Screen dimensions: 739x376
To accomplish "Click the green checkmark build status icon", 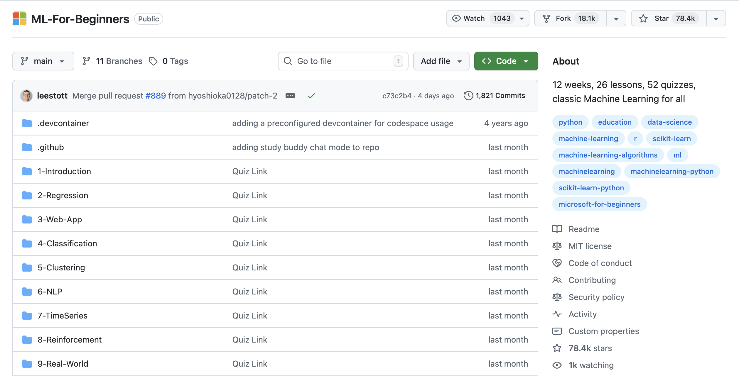I will pos(311,96).
